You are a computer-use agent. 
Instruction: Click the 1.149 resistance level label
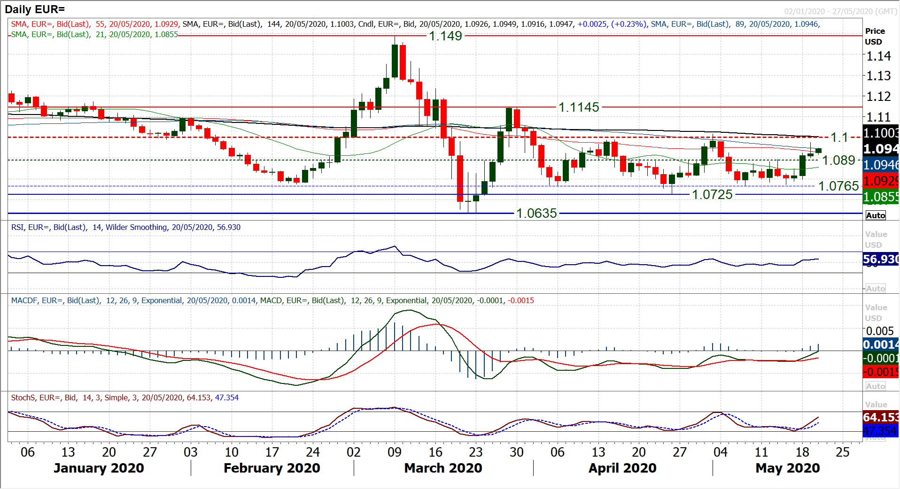pyautogui.click(x=445, y=36)
